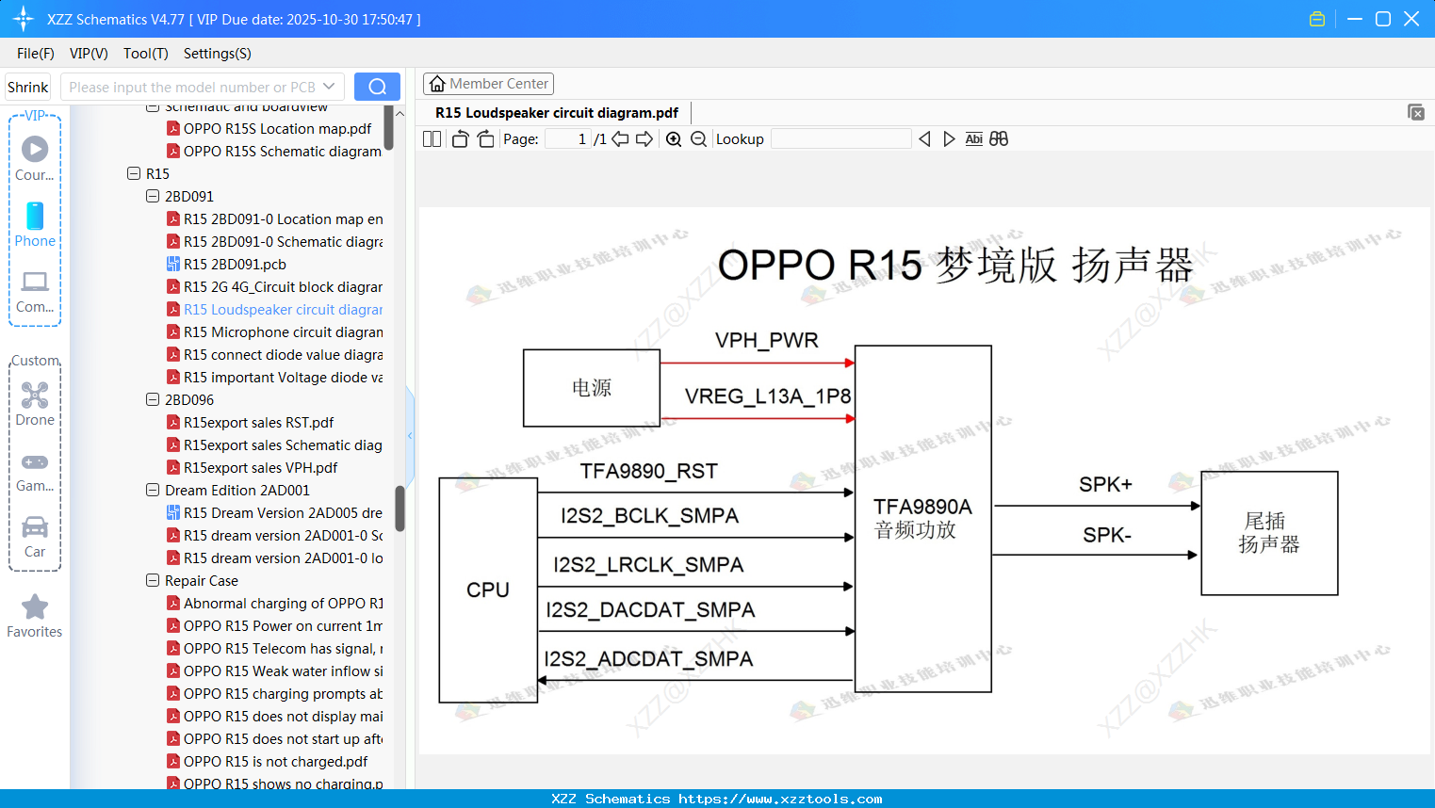1435x808 pixels.
Task: Collapse the Dream Edition 2AD001 folder
Action: pos(153,490)
